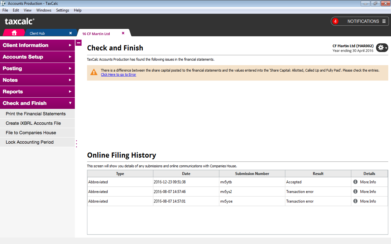
Task: Click the Result column header
Action: click(x=318, y=174)
